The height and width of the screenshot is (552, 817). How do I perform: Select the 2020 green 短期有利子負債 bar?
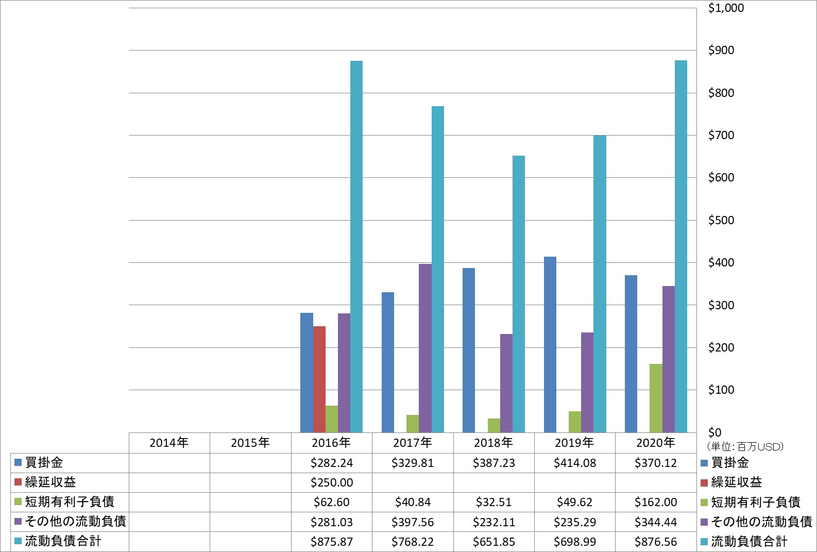[656, 398]
